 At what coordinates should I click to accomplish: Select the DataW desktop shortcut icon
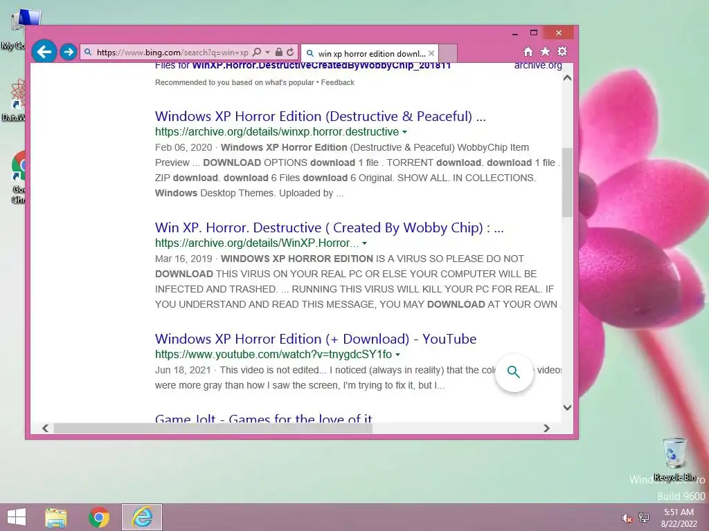(x=14, y=100)
